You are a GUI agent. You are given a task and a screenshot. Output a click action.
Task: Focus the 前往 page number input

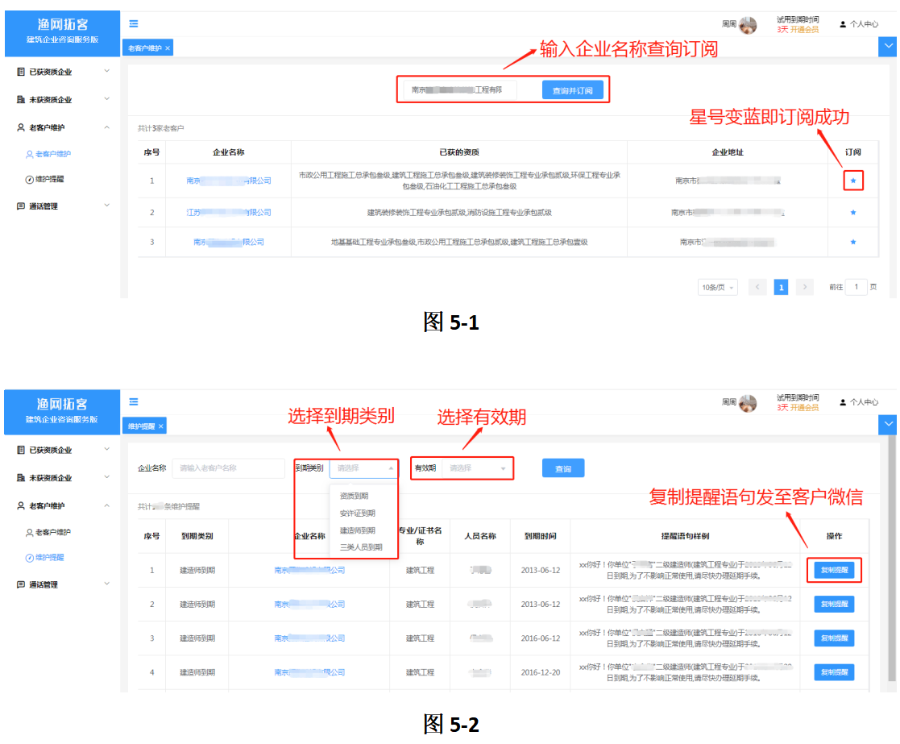[x=856, y=287]
